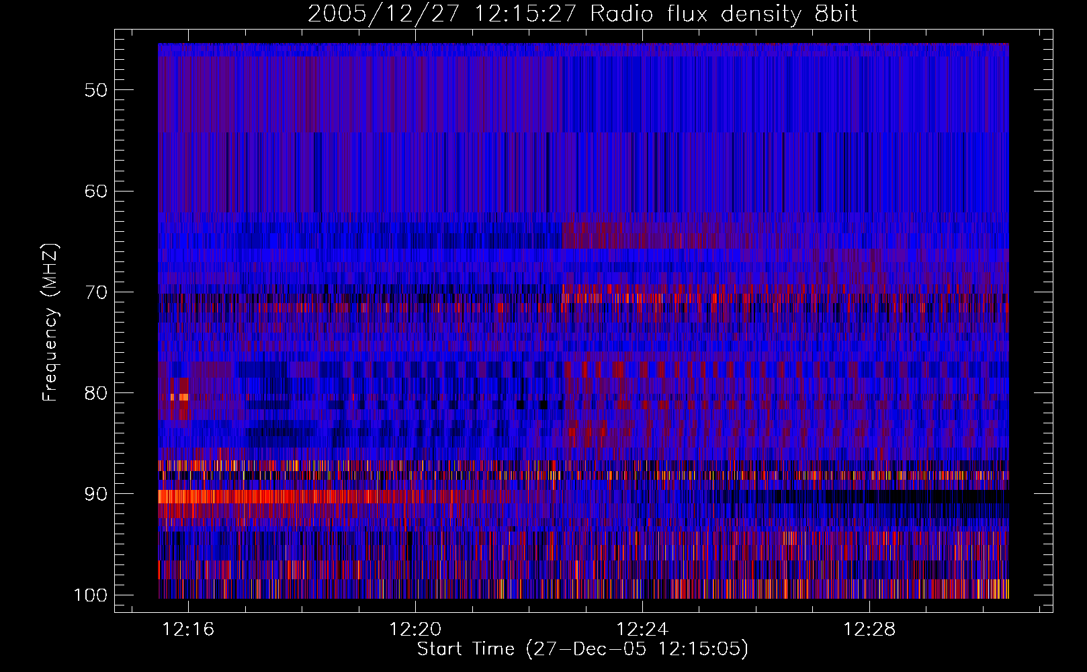Click the 60 frequency tick label
The width and height of the screenshot is (1087, 672).
(x=96, y=191)
